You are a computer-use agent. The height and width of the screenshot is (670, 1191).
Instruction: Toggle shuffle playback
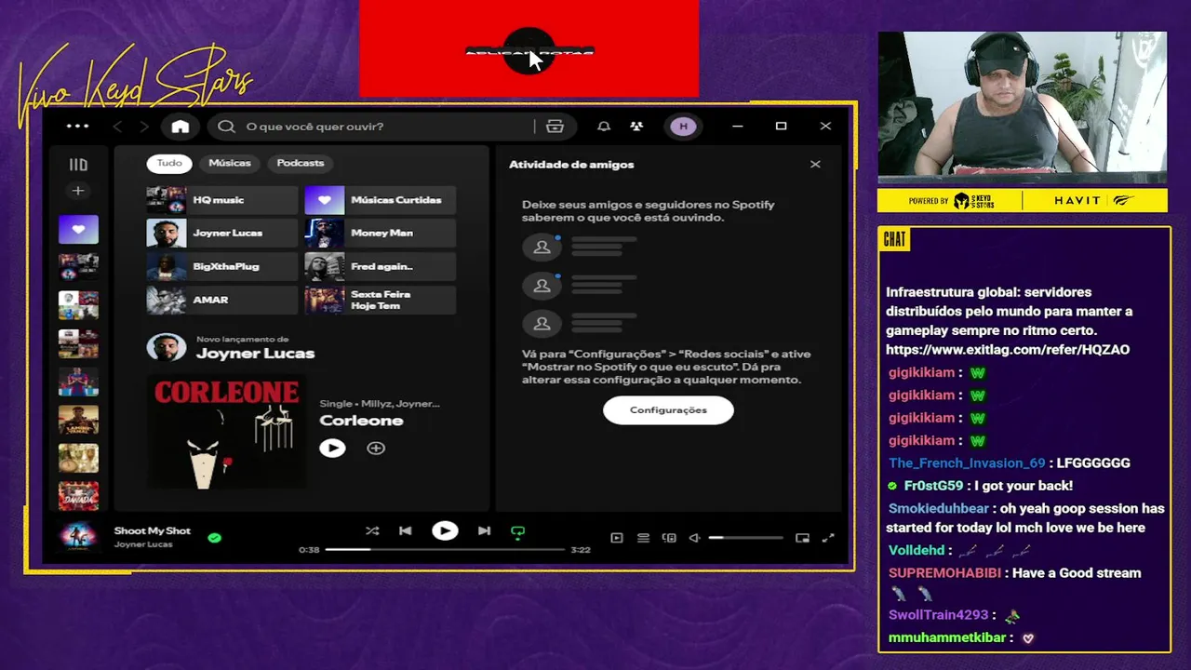coord(372,531)
